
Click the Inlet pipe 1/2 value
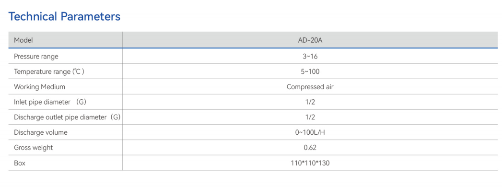point(310,102)
